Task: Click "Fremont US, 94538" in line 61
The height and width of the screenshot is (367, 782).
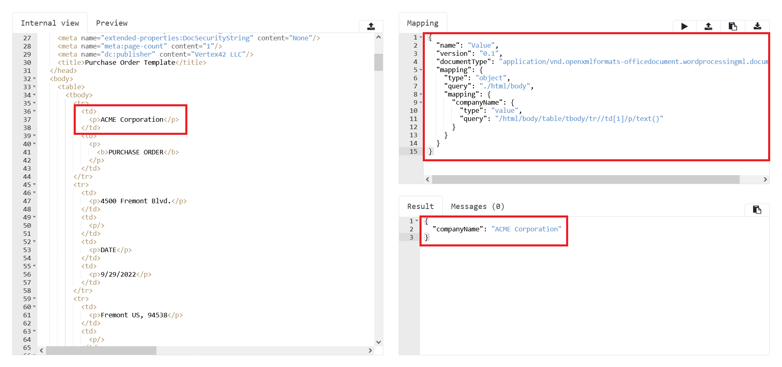Action: click(134, 315)
